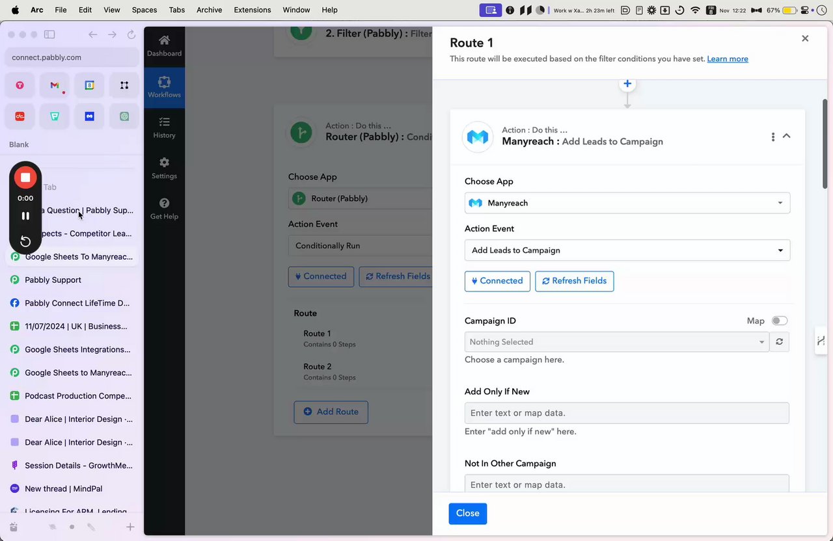833x541 pixels.
Task: Follow the Learn more link
Action: (x=728, y=59)
